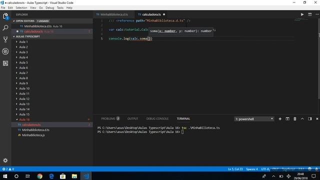
Task: Change UTF-8 encoding in status bar
Action: 265,169
